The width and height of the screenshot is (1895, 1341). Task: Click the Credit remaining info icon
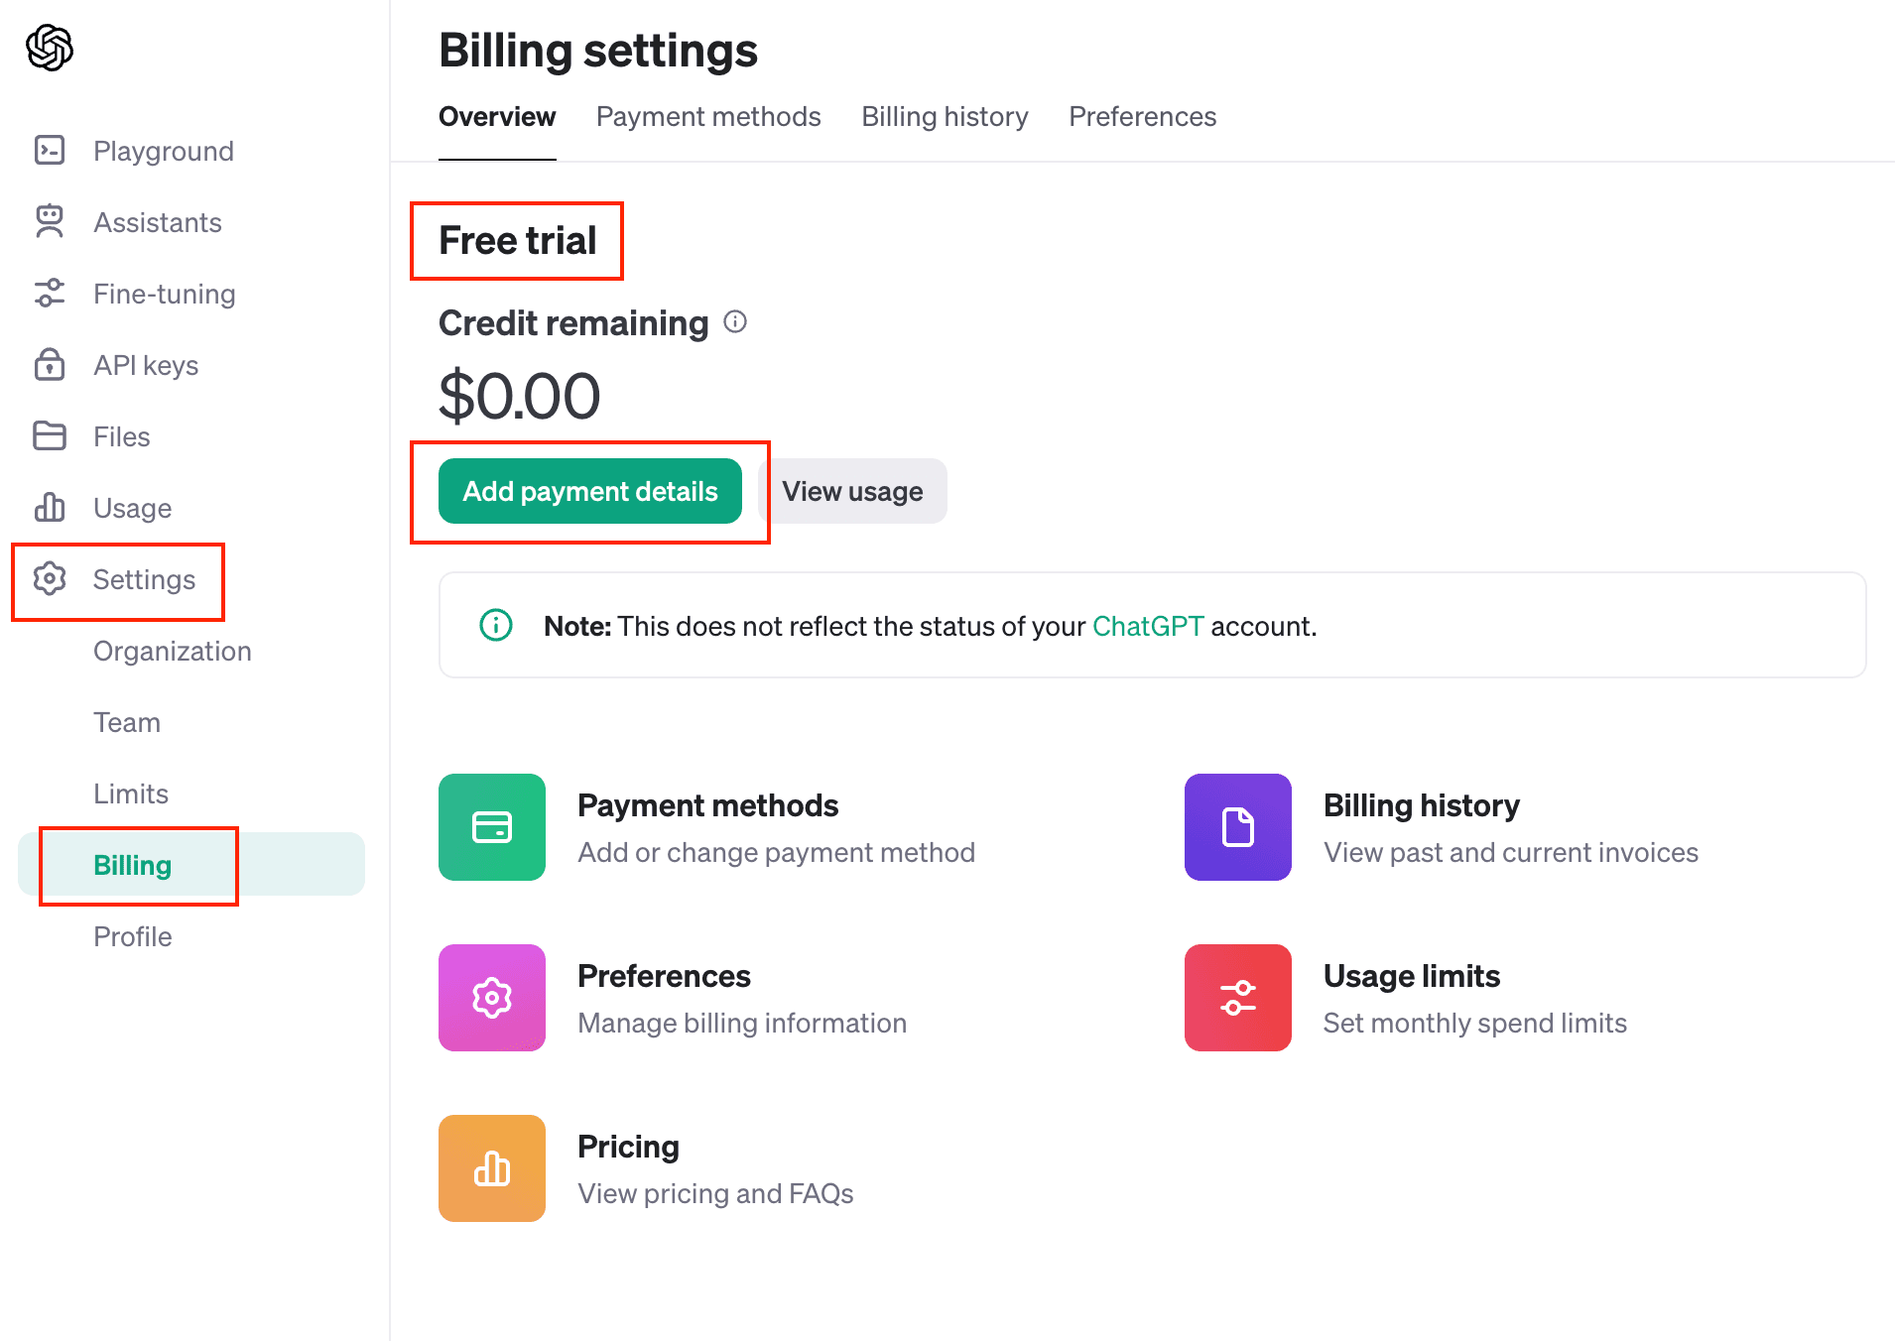click(x=735, y=321)
